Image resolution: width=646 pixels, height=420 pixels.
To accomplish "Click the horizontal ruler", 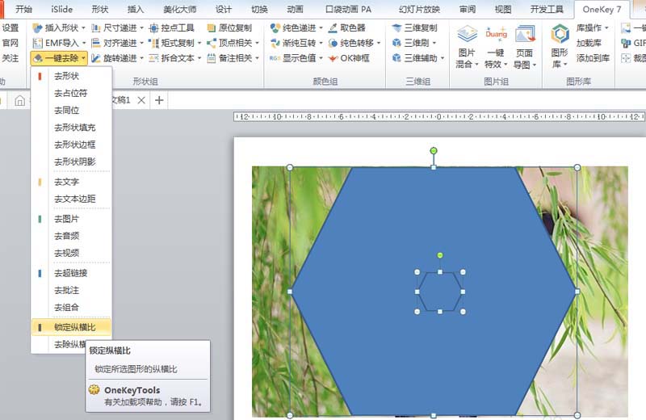I will coord(438,117).
